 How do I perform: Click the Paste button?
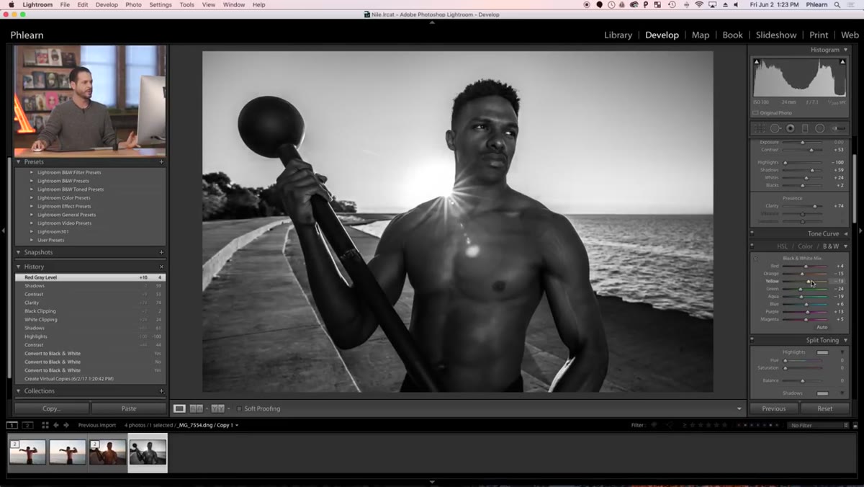[129, 408]
